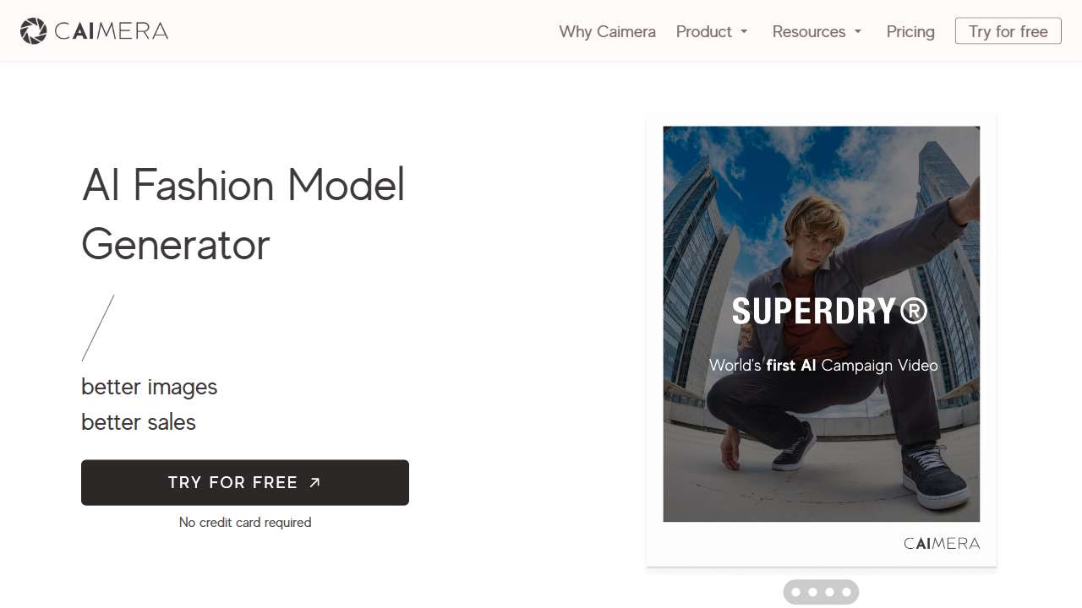The image size is (1082, 608).
Task: Click the caret arrow beside Product
Action: tap(744, 31)
